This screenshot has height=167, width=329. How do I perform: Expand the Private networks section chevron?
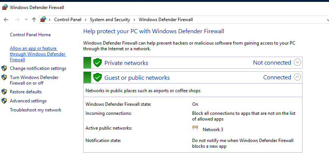click(x=297, y=63)
